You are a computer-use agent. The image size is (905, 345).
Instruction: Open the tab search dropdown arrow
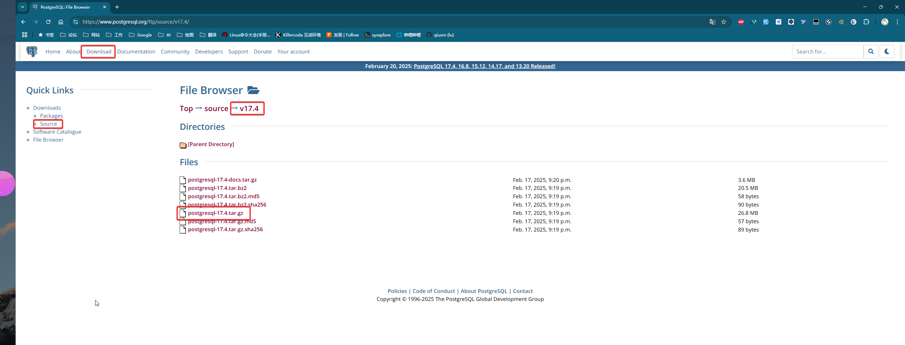pos(23,7)
